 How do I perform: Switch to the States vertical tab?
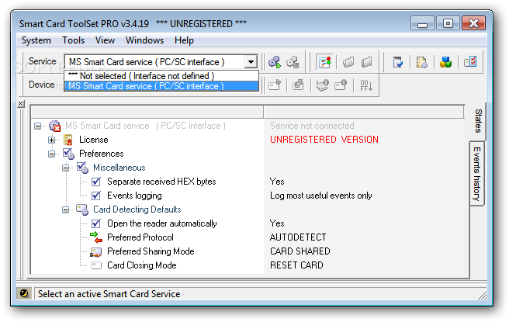[478, 121]
